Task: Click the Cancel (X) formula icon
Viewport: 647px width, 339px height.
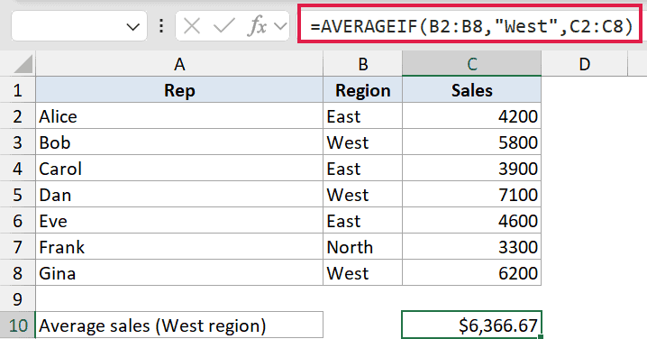Action: coord(192,26)
